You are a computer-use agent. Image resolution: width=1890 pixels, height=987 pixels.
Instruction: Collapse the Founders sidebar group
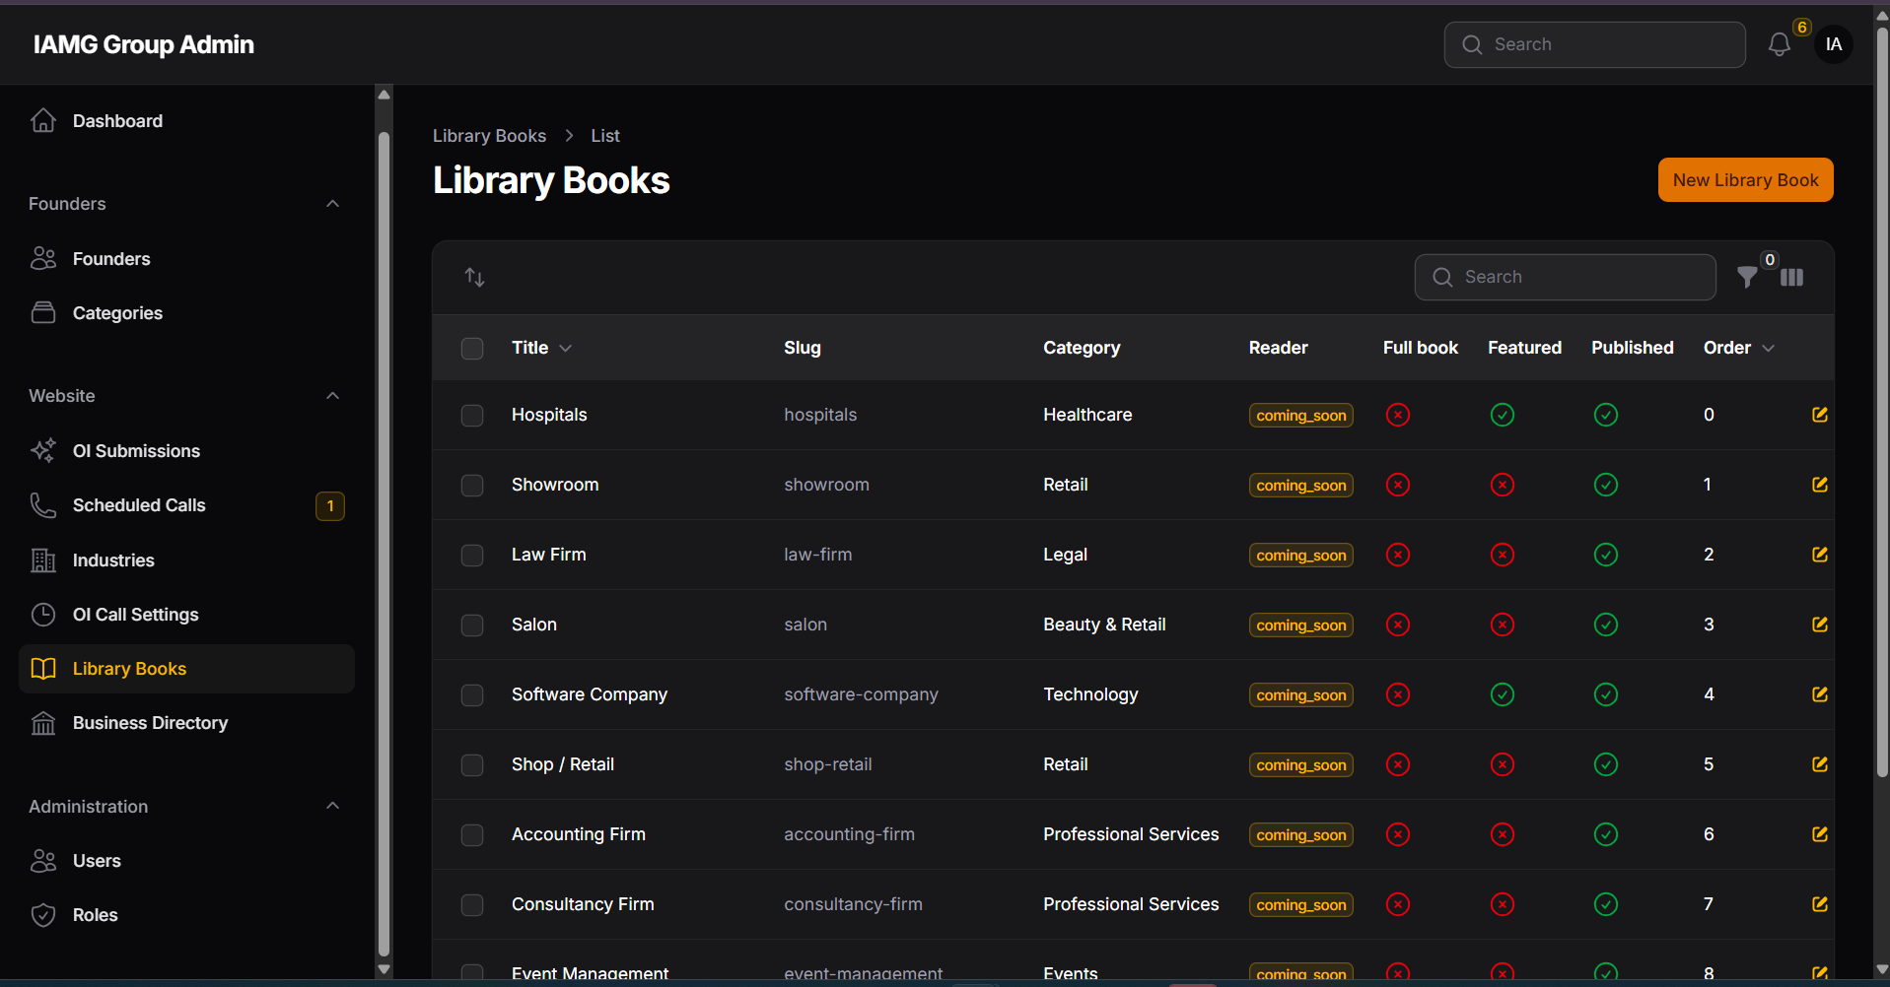click(332, 204)
